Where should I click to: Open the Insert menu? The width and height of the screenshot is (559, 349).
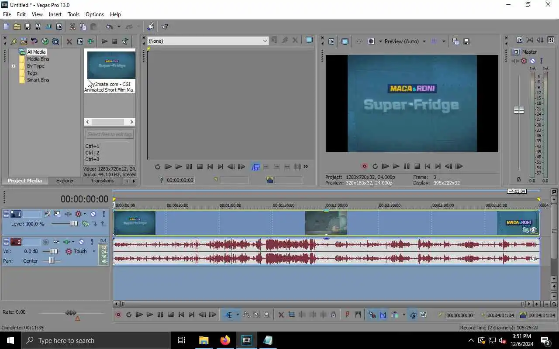tap(55, 14)
